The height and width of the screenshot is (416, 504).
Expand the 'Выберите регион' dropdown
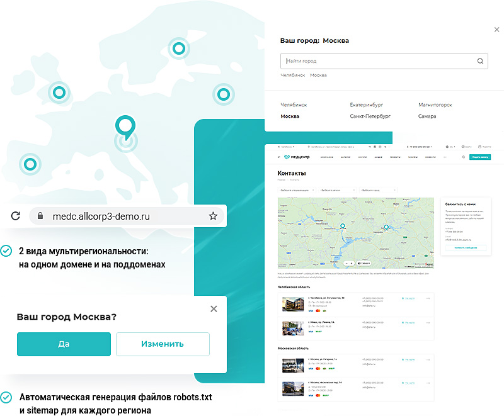[x=338, y=189]
